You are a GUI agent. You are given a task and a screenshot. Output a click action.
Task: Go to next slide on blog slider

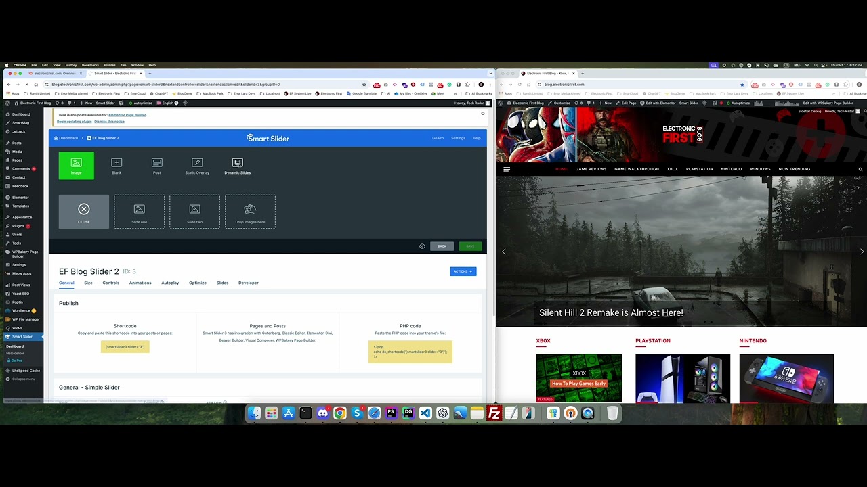[x=862, y=252]
